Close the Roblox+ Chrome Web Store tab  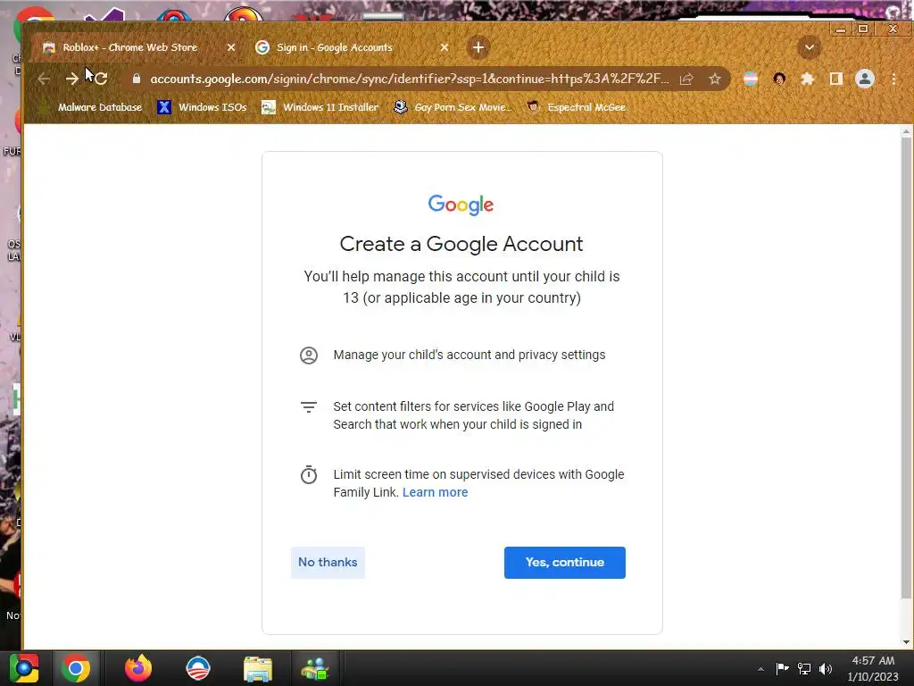click(x=231, y=47)
